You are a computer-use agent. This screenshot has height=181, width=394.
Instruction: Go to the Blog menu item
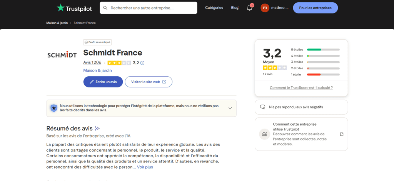235,8
